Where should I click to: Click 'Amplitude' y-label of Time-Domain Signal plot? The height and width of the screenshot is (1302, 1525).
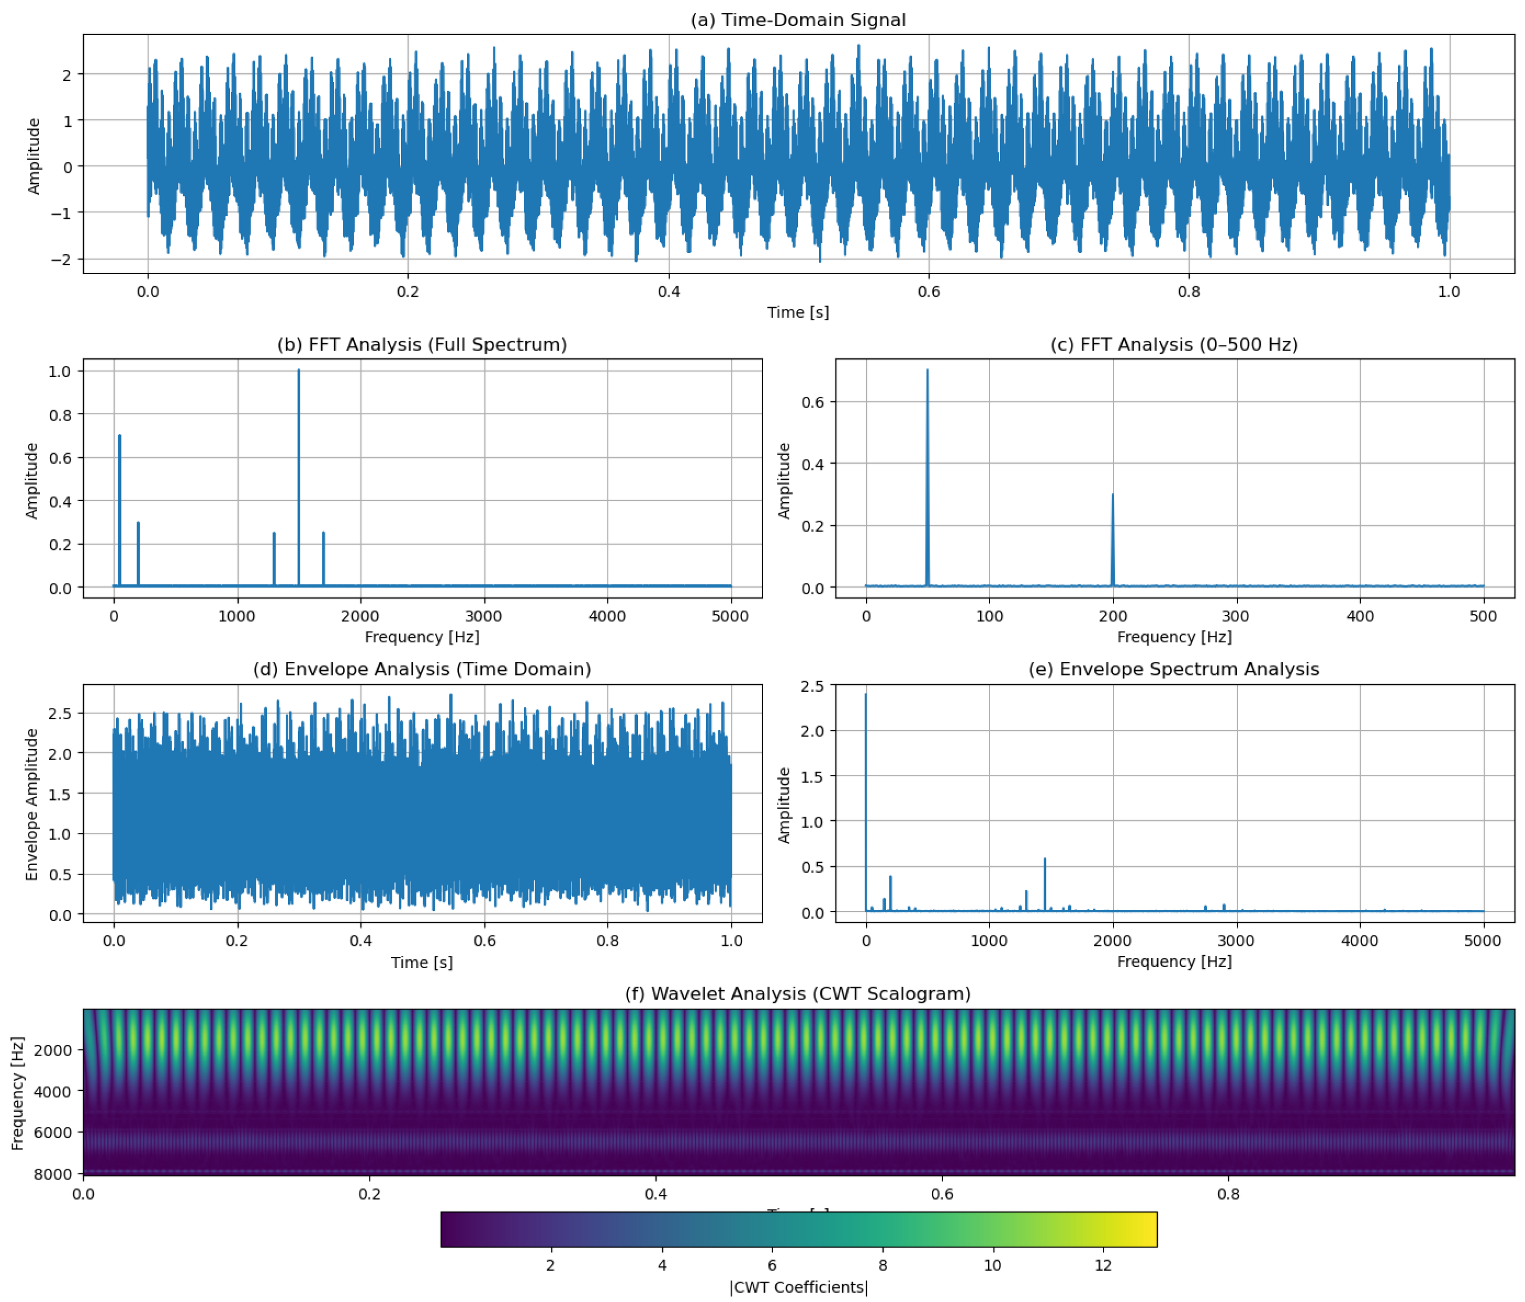pos(34,156)
